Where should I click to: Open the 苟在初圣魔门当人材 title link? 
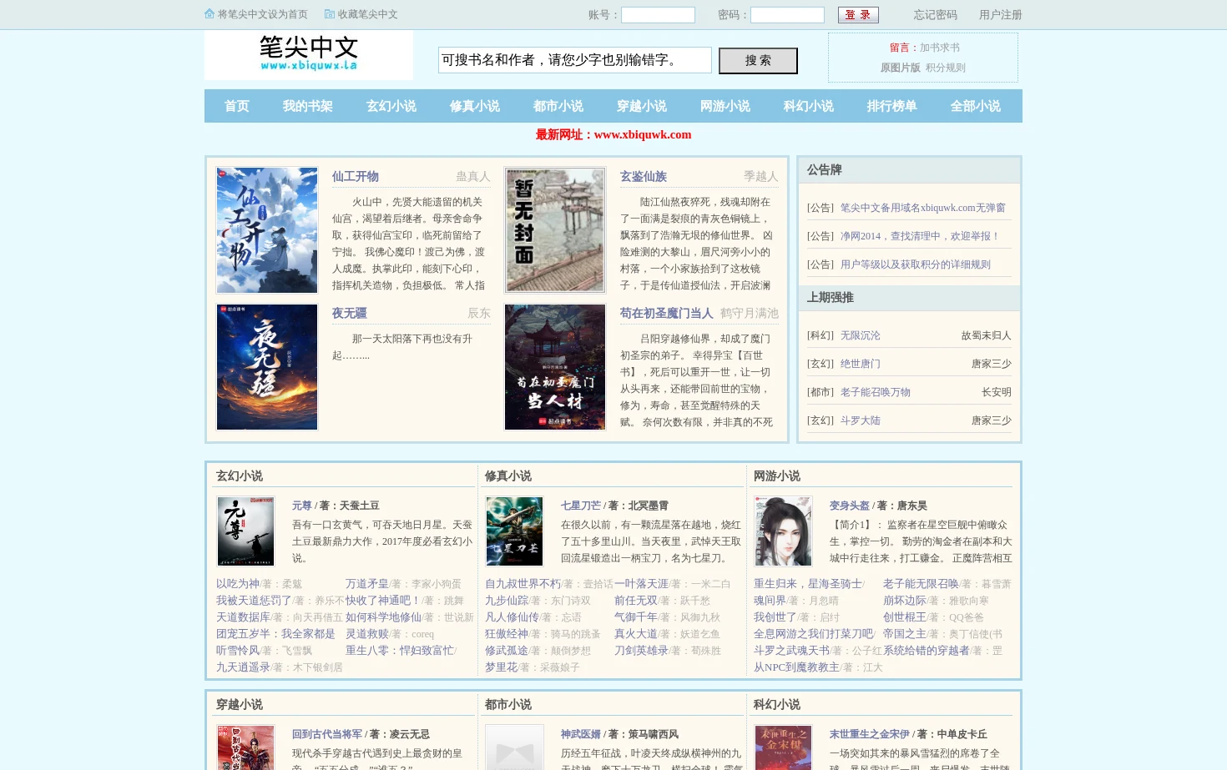coord(667,313)
